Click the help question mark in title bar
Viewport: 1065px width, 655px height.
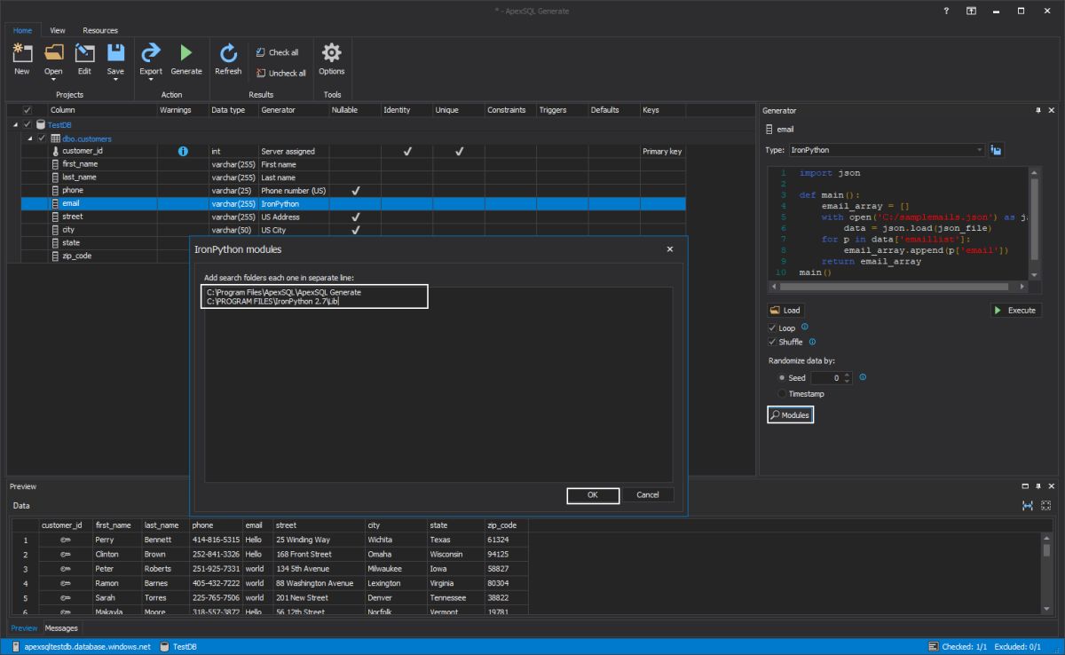(x=947, y=11)
